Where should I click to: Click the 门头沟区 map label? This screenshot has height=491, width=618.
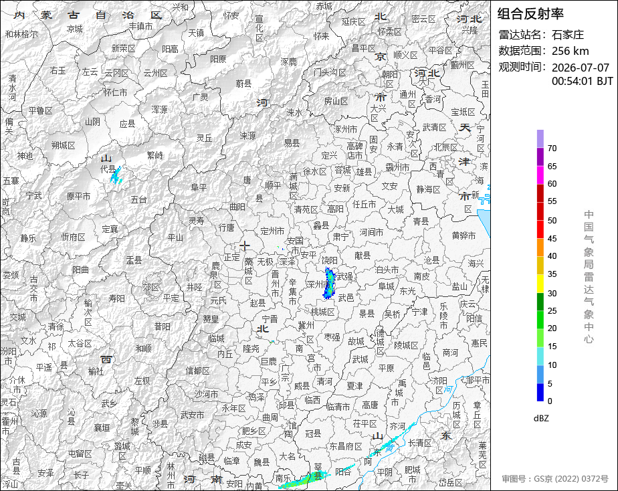coord(330,72)
